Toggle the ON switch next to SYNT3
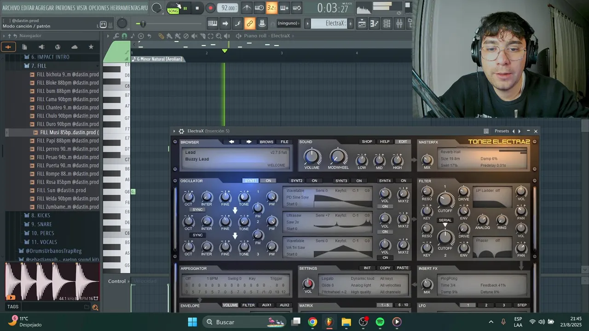589x331 pixels. (x=359, y=181)
